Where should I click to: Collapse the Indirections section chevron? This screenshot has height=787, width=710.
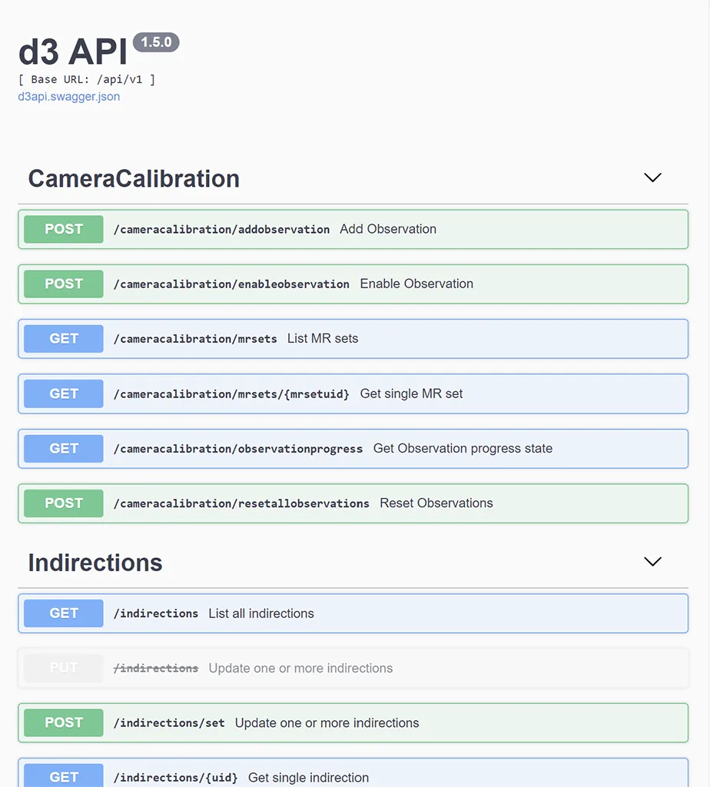click(652, 562)
